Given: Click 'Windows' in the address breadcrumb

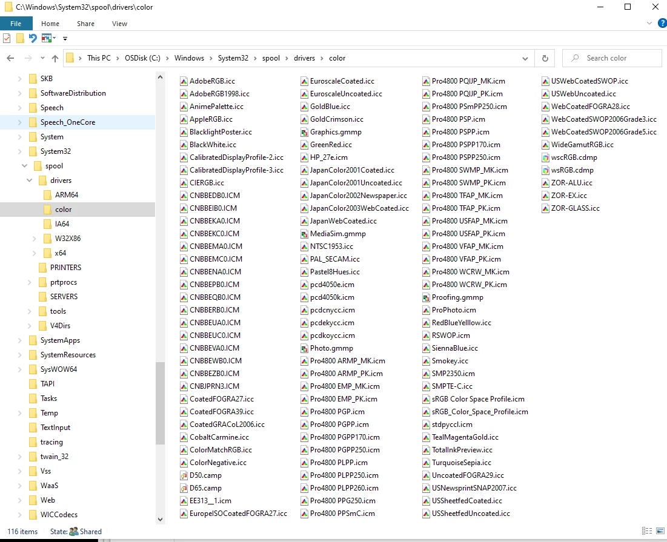Looking at the screenshot, I should [189, 58].
